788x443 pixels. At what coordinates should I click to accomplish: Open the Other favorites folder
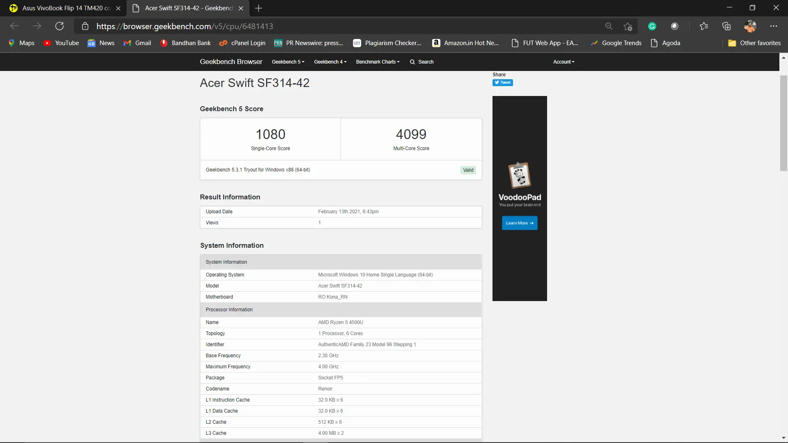(x=754, y=43)
